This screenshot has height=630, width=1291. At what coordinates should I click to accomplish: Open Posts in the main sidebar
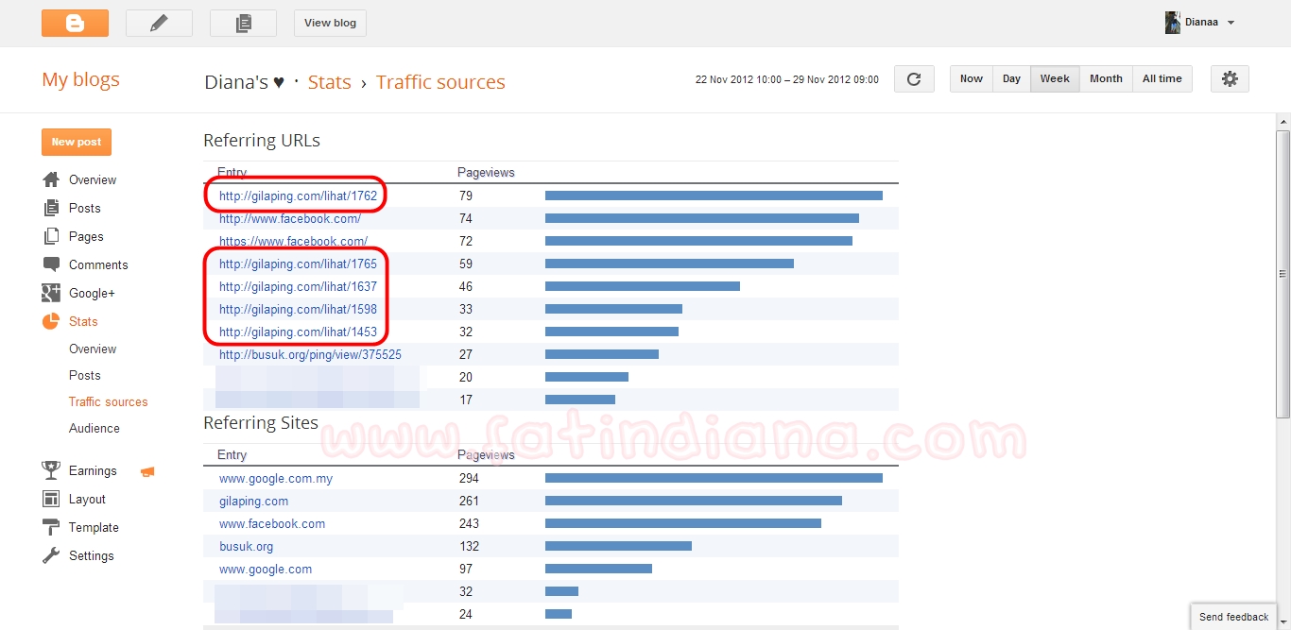point(84,208)
